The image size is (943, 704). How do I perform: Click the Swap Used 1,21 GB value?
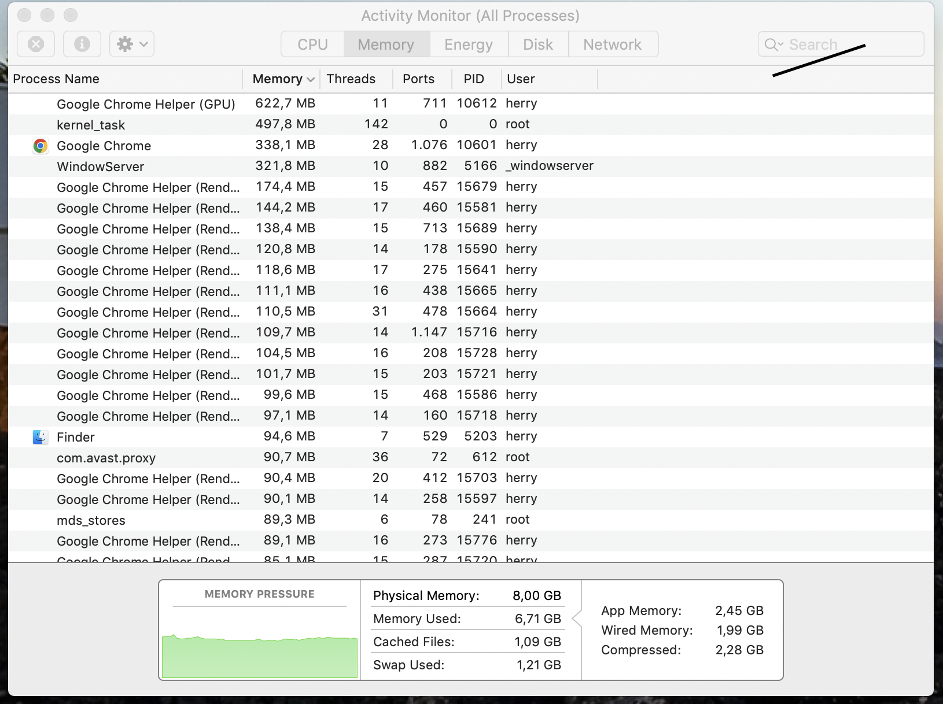pos(539,665)
